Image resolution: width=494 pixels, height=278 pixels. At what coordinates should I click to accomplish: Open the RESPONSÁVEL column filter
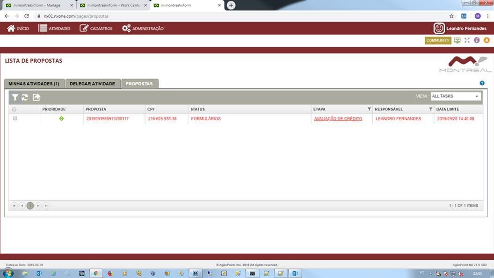pyautogui.click(x=430, y=110)
